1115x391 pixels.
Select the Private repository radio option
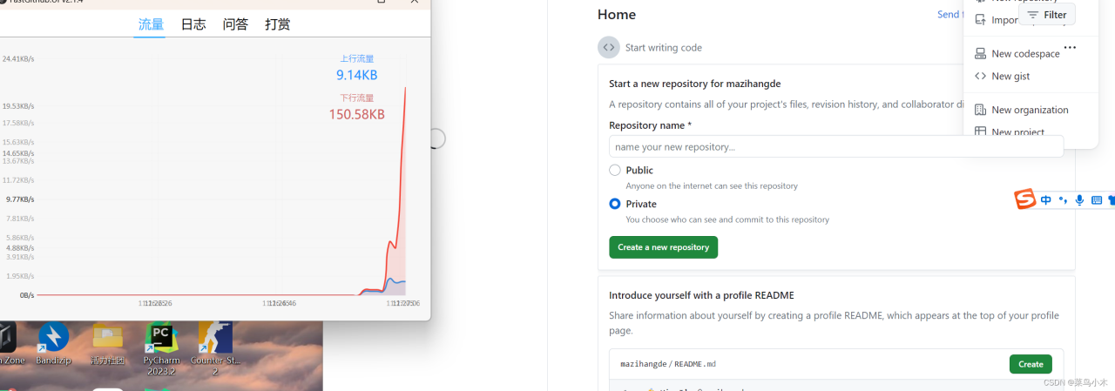click(615, 204)
